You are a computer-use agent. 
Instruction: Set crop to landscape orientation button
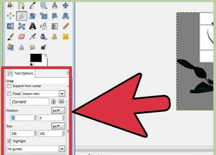coord(62,102)
